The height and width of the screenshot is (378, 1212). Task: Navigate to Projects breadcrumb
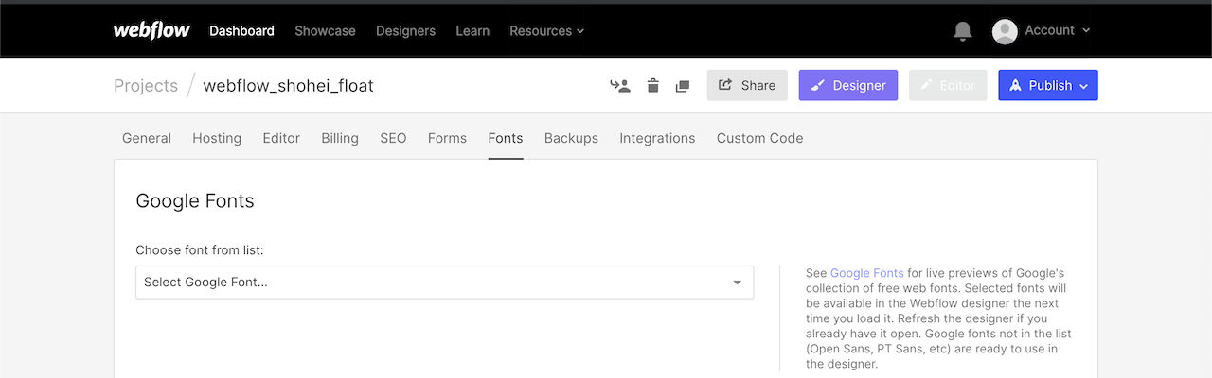[146, 86]
